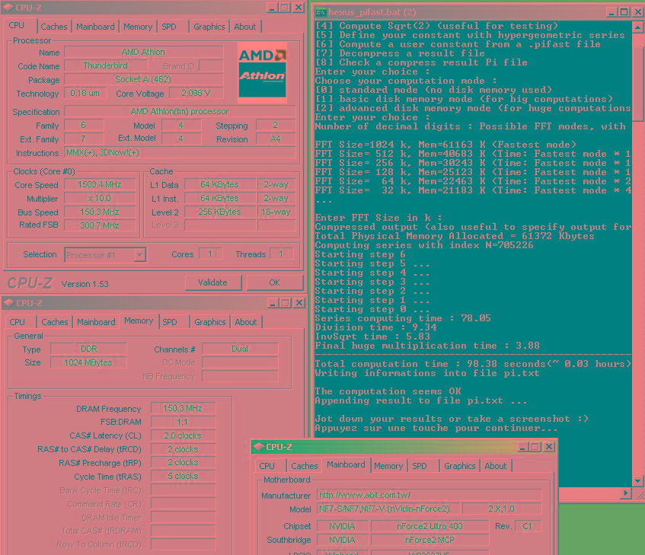This screenshot has height=555, width=645.
Task: Click console icon in hexus_pifast.bat title bar
Action: (x=321, y=12)
